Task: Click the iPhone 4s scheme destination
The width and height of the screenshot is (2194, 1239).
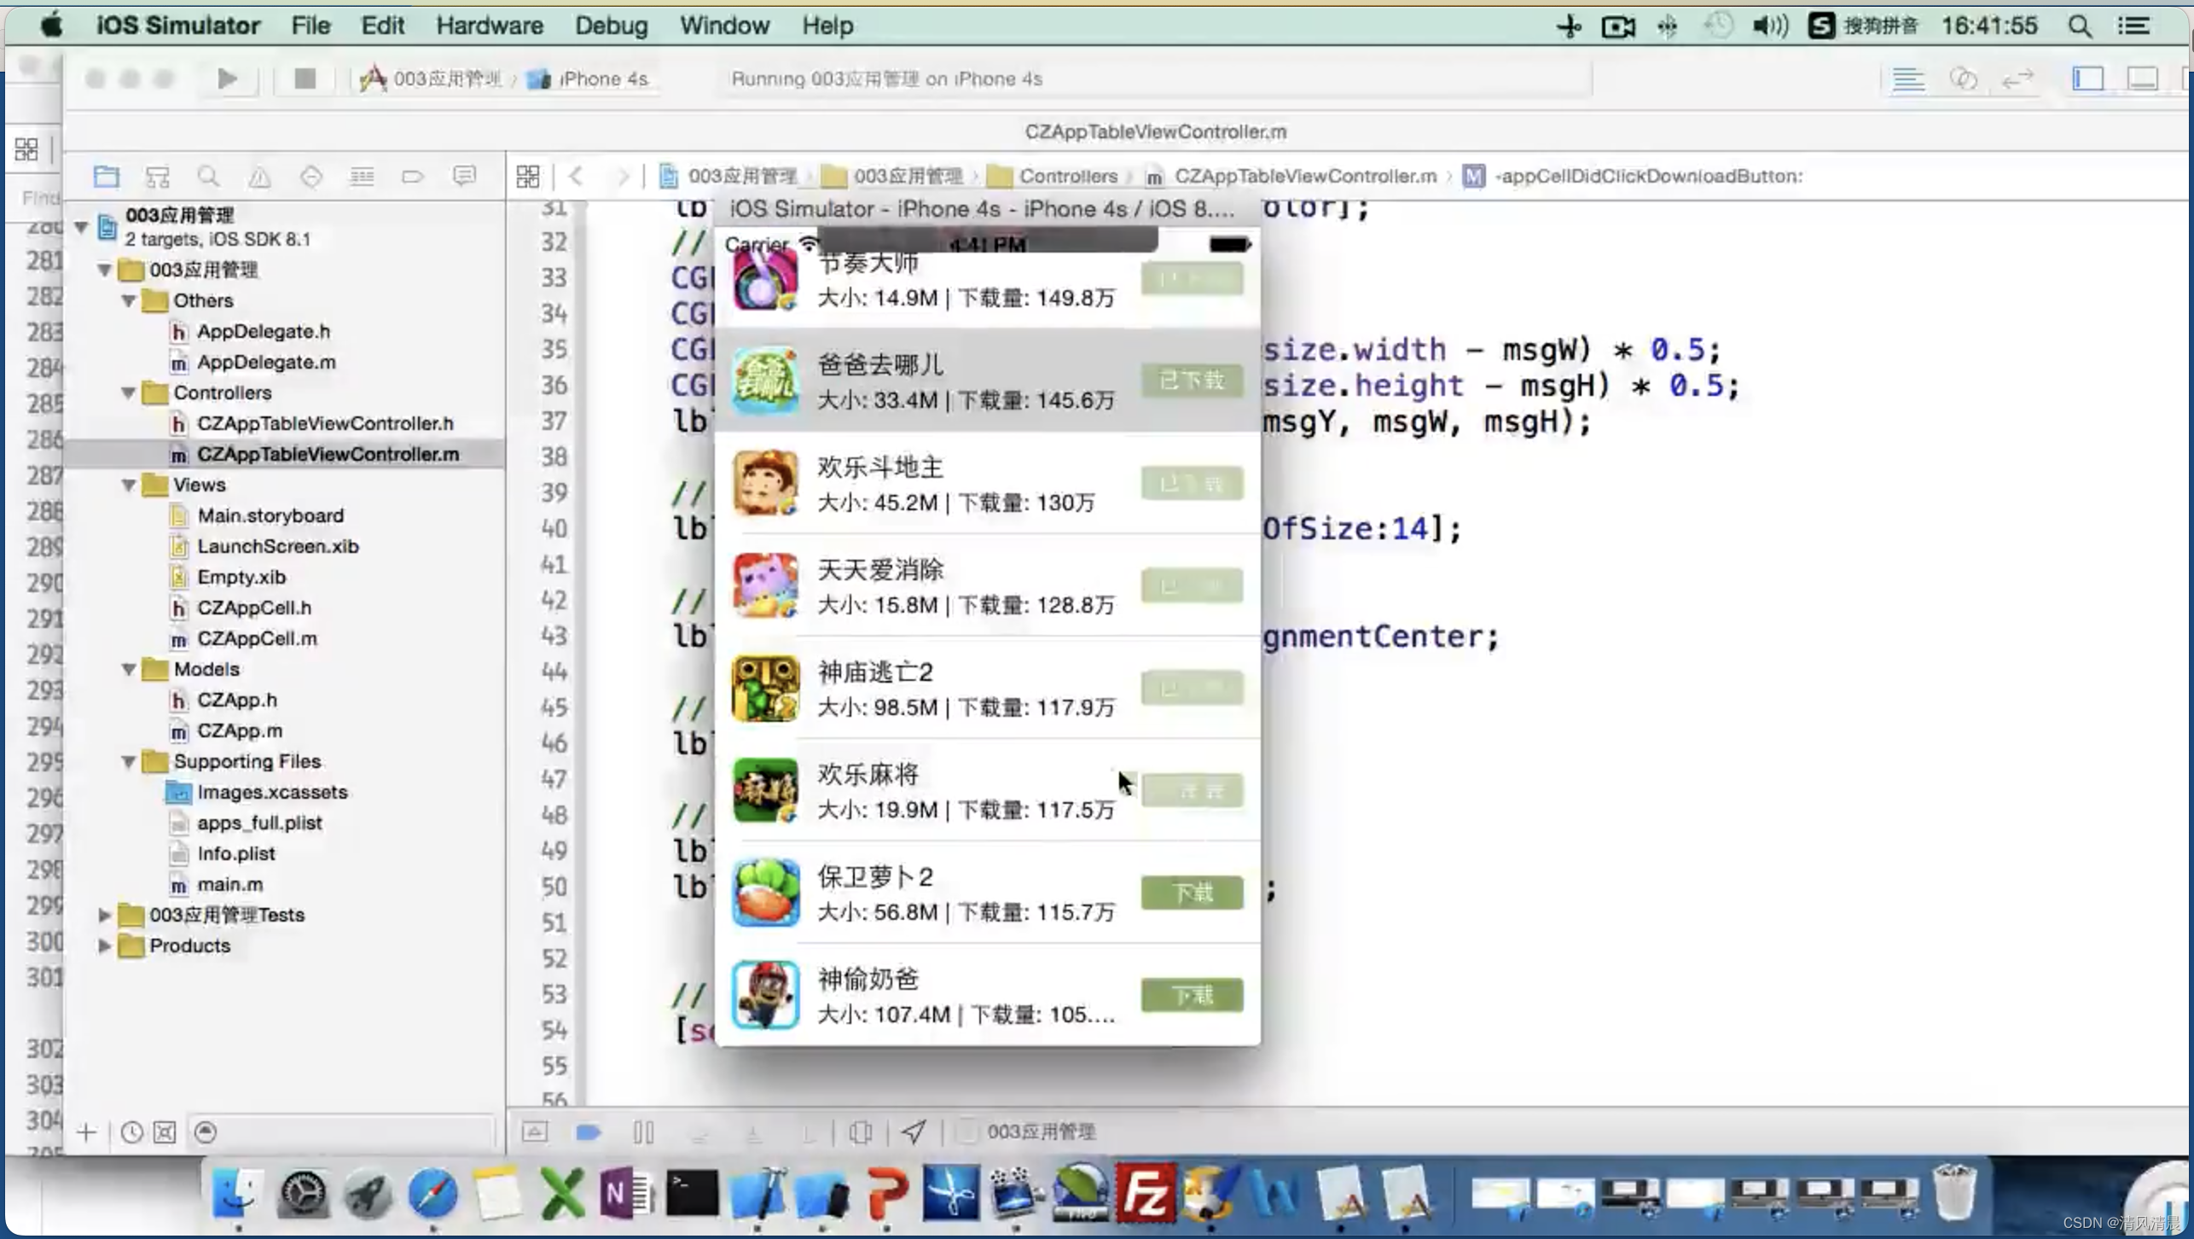Action: click(x=589, y=79)
